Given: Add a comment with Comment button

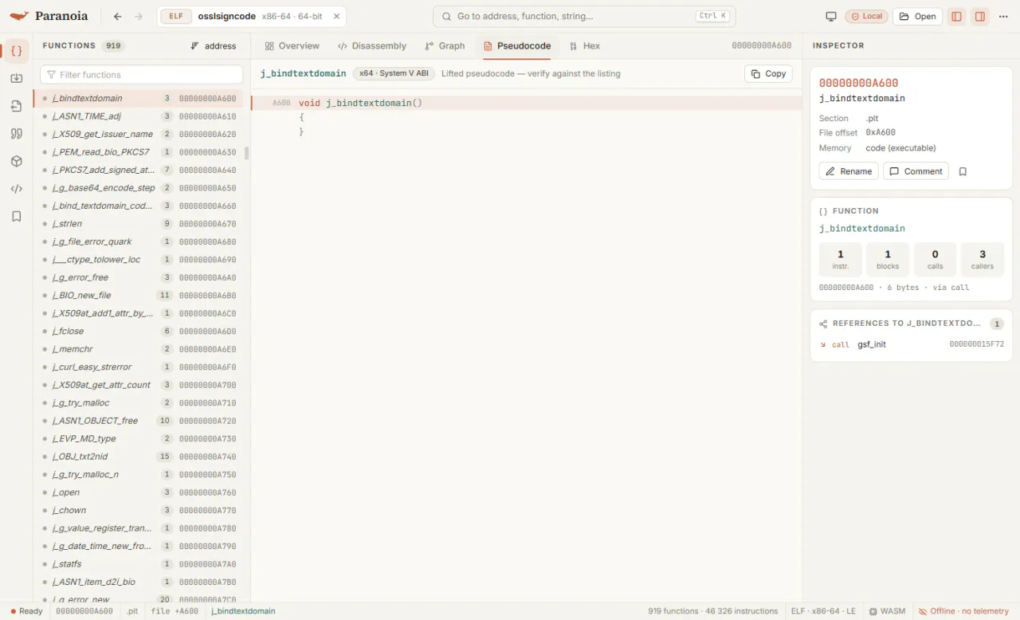Looking at the screenshot, I should click(916, 171).
